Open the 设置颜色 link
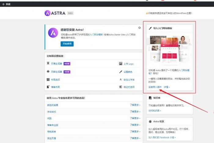The image size is (214, 143). tap(128, 72)
